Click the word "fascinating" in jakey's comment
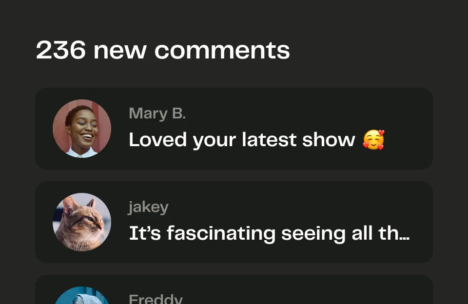Image resolution: width=468 pixels, height=304 pixels. coord(221,233)
